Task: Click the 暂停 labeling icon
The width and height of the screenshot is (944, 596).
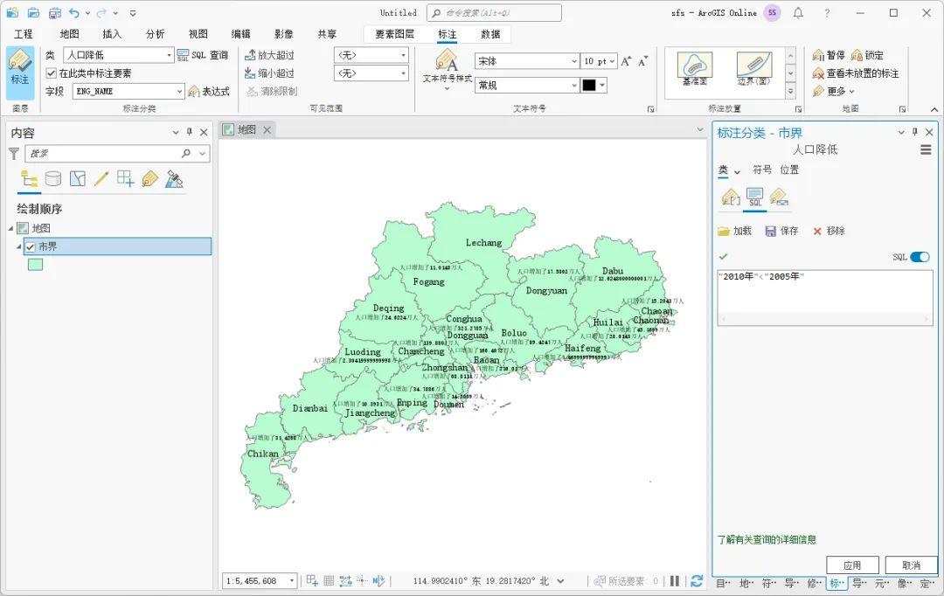Action: 828,54
